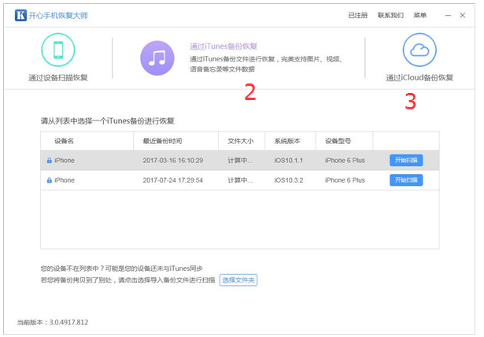The image size is (484, 337).
Task: Open the 已注册 registration link
Action: pos(358,15)
